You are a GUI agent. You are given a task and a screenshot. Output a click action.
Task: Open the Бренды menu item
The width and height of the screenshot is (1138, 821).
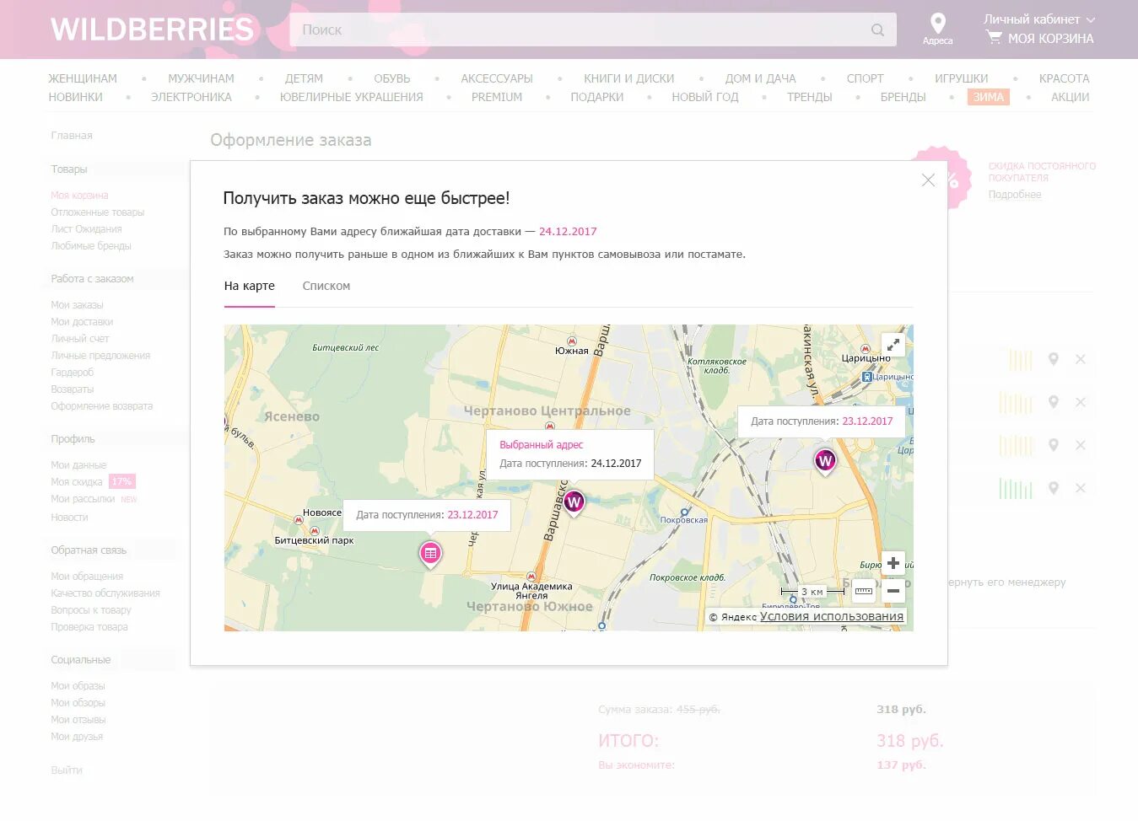tap(903, 97)
